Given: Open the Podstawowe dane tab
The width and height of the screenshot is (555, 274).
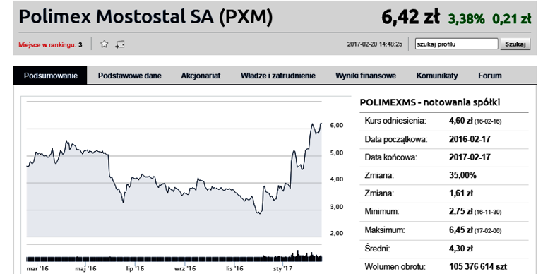Looking at the screenshot, I should click(x=129, y=76).
